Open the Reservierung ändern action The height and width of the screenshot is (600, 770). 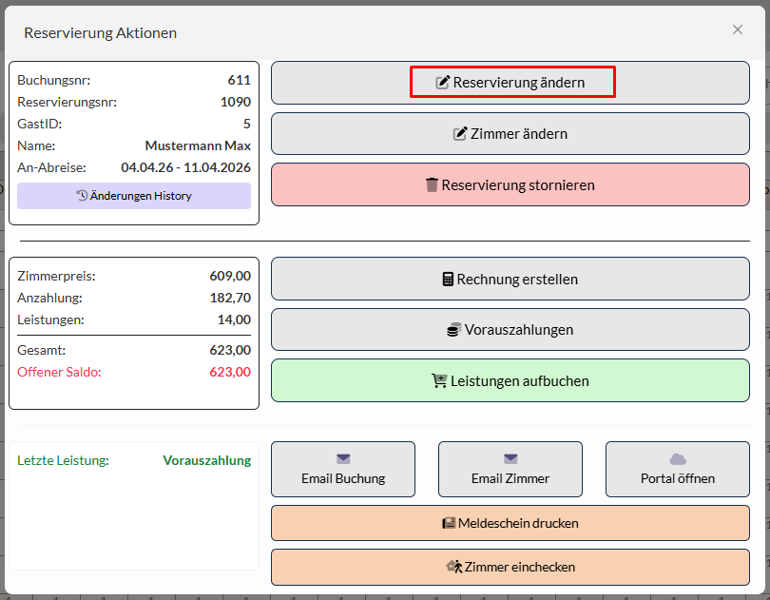click(510, 83)
